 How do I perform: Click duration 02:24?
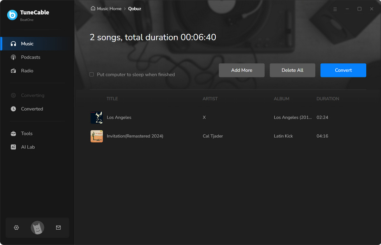tap(322, 118)
